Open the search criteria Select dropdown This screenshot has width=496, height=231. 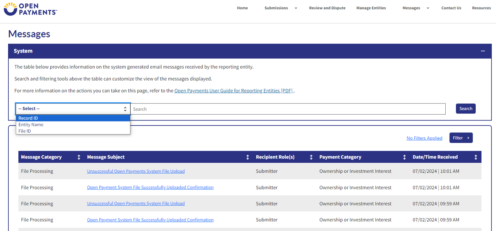[73, 109]
